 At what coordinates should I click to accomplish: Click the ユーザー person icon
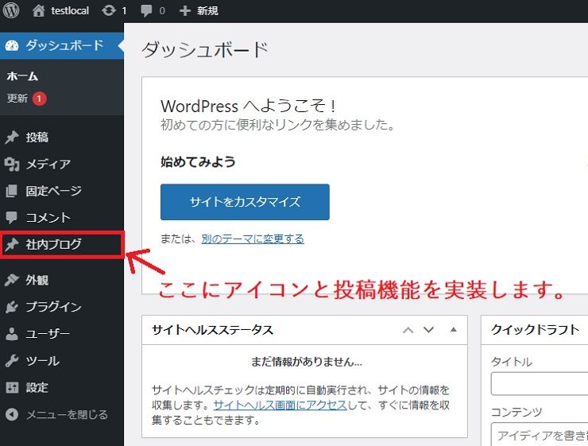pyautogui.click(x=12, y=334)
